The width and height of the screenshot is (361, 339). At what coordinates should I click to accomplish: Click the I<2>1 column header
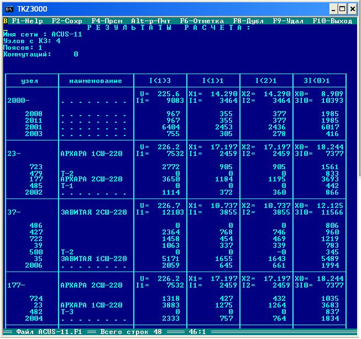[x=266, y=80]
